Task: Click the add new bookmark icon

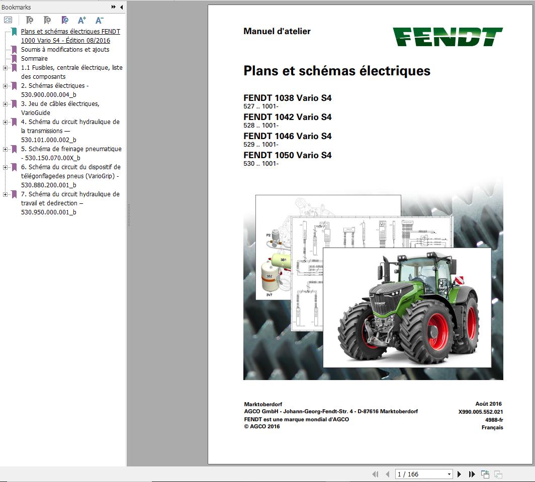Action: pos(47,20)
